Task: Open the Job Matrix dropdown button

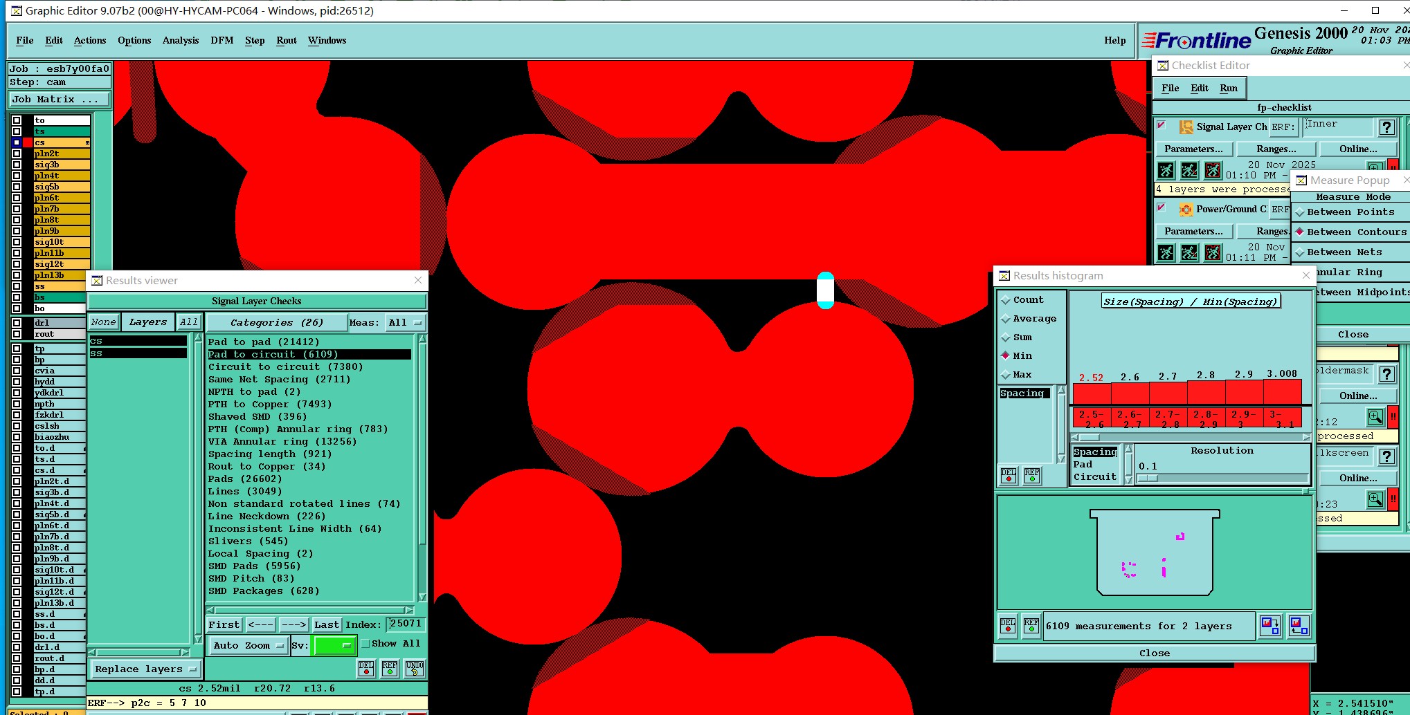Action: coord(59,100)
